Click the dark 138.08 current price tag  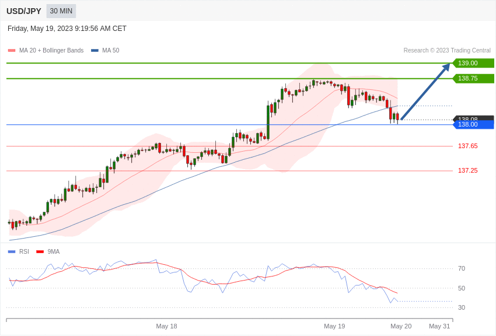tap(473, 118)
